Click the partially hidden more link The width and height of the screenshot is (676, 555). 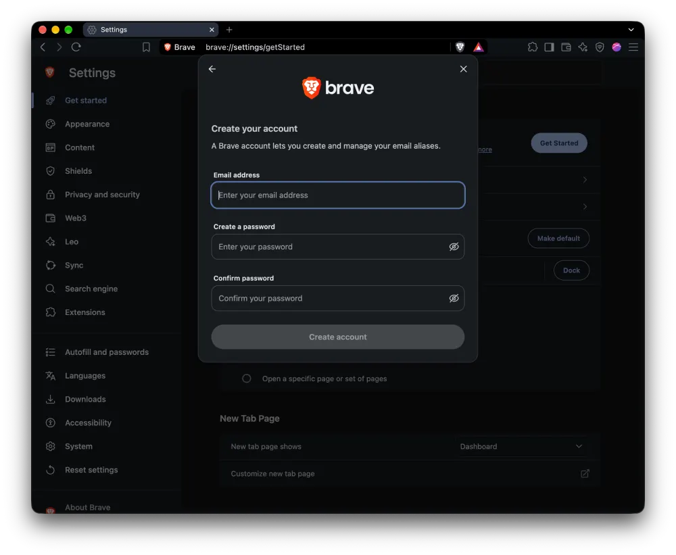(x=485, y=149)
